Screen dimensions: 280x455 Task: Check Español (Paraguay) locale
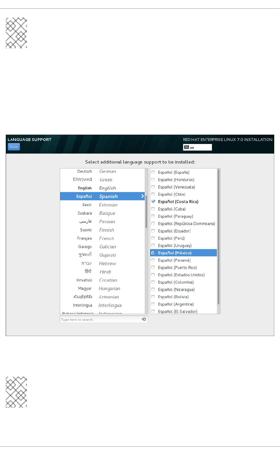(x=153, y=216)
